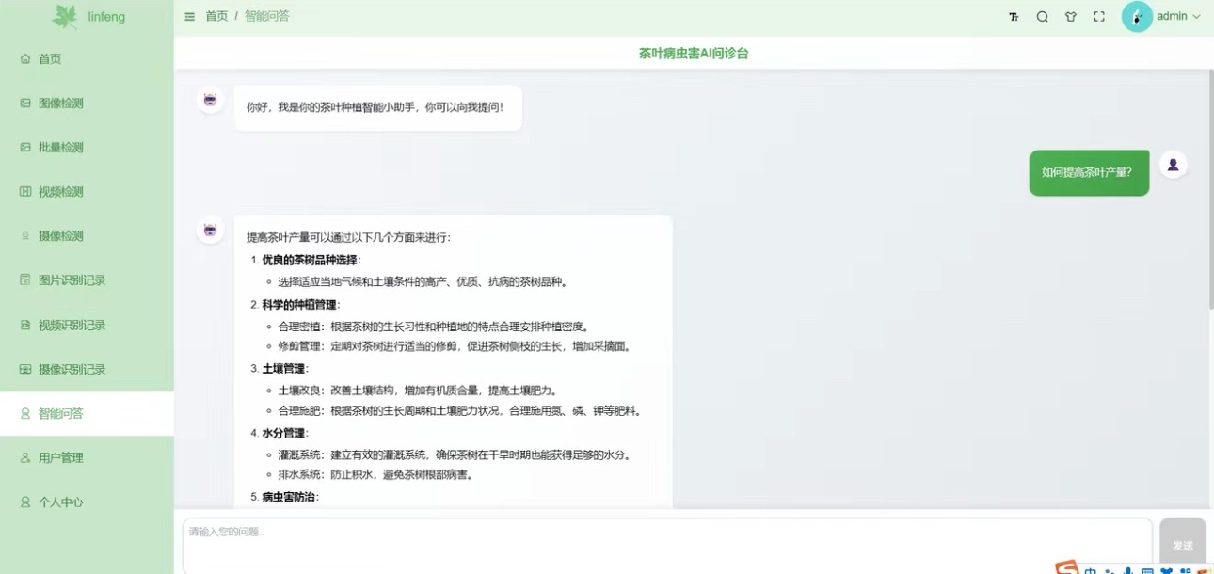Click the admin profile avatar
The height and width of the screenshot is (574, 1214).
point(1136,16)
